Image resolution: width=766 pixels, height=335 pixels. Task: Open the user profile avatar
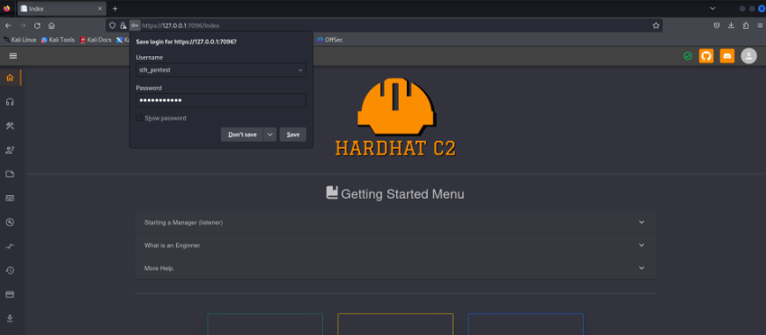coord(748,56)
